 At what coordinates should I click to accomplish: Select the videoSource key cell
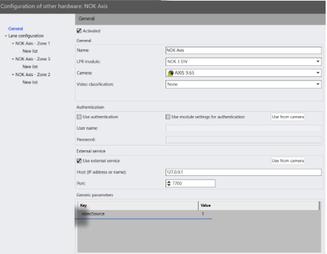point(137,214)
